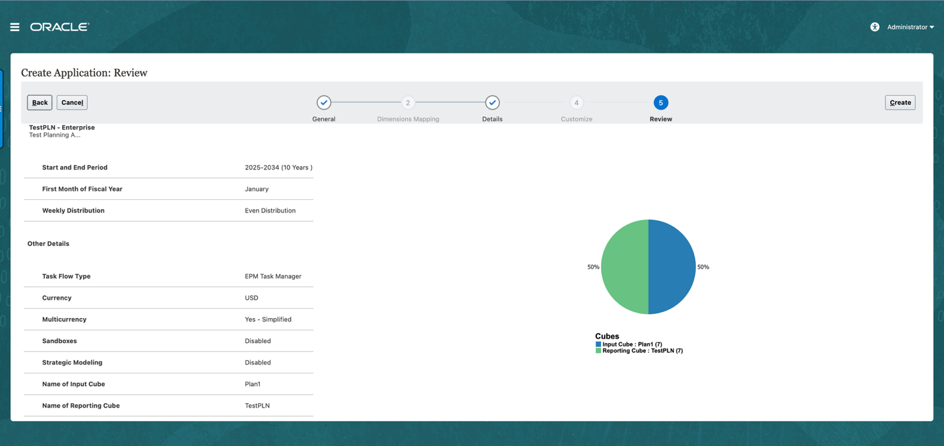Screen dimensions: 944x446
Task: Click the 'Test Planning A...' description
Action: coord(55,135)
